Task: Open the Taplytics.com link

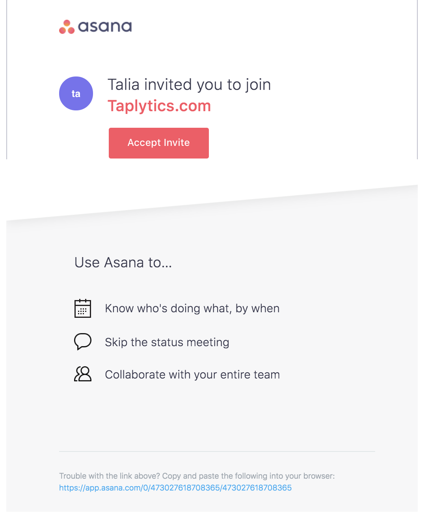Action: pos(159,106)
